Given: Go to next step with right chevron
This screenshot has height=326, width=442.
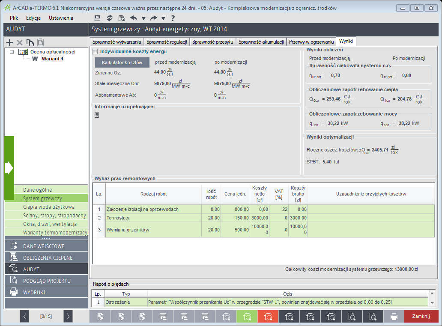Looking at the screenshot, I should 68,316.
